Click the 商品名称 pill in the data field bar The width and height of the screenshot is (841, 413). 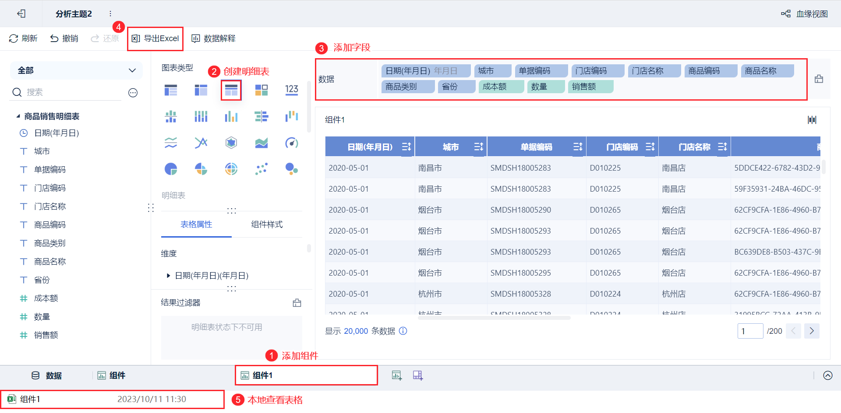coord(767,71)
